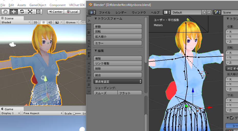Click the green Y-axis move arrow in Unity

tap(45, 78)
